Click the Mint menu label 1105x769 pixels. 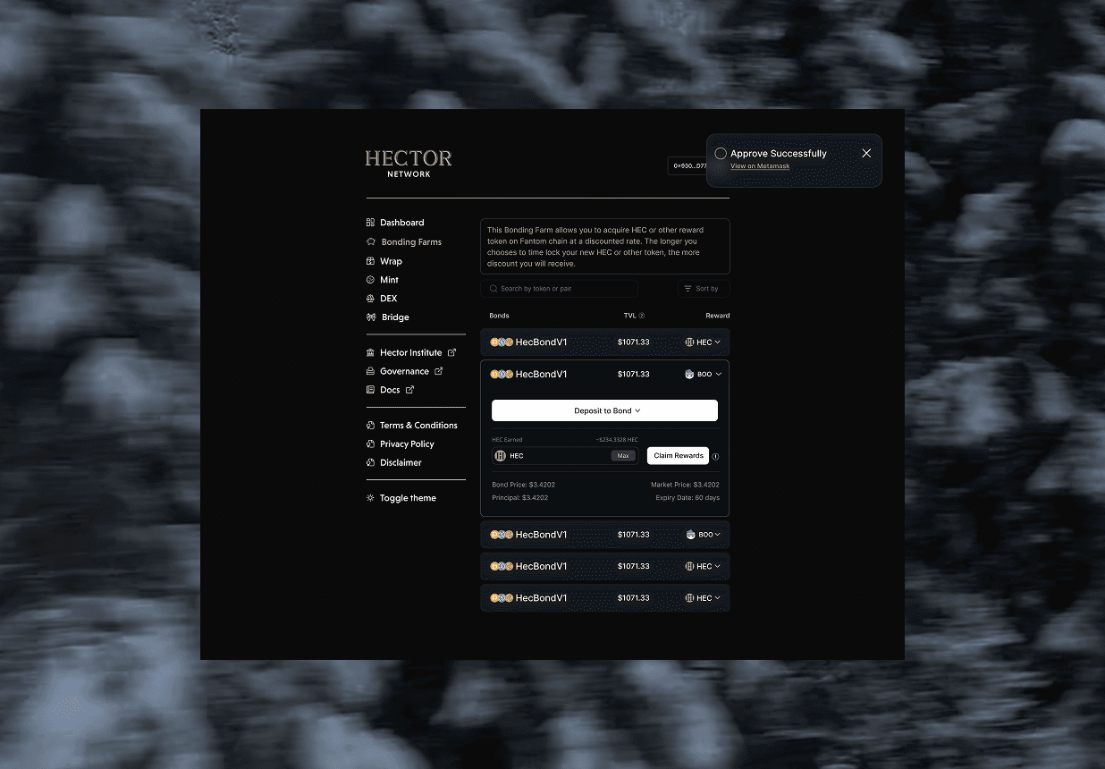(389, 280)
